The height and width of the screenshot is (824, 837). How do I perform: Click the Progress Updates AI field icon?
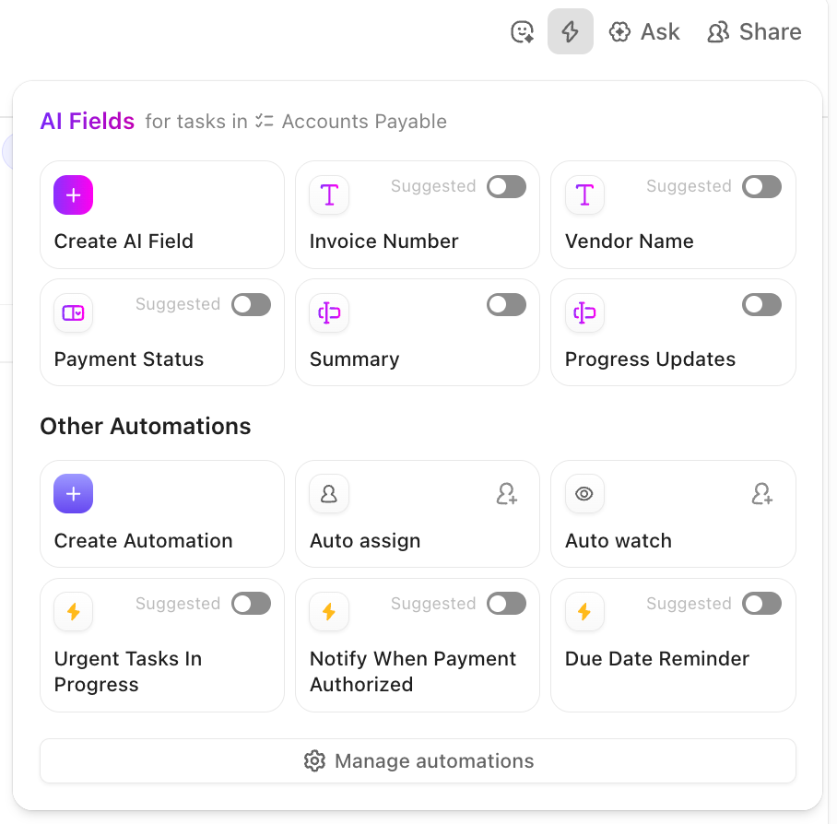coord(584,313)
